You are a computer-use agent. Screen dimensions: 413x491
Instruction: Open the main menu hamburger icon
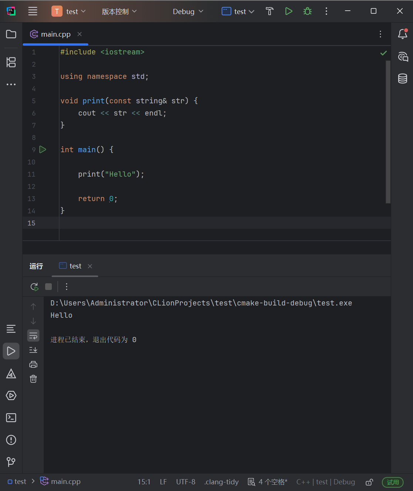click(x=33, y=11)
